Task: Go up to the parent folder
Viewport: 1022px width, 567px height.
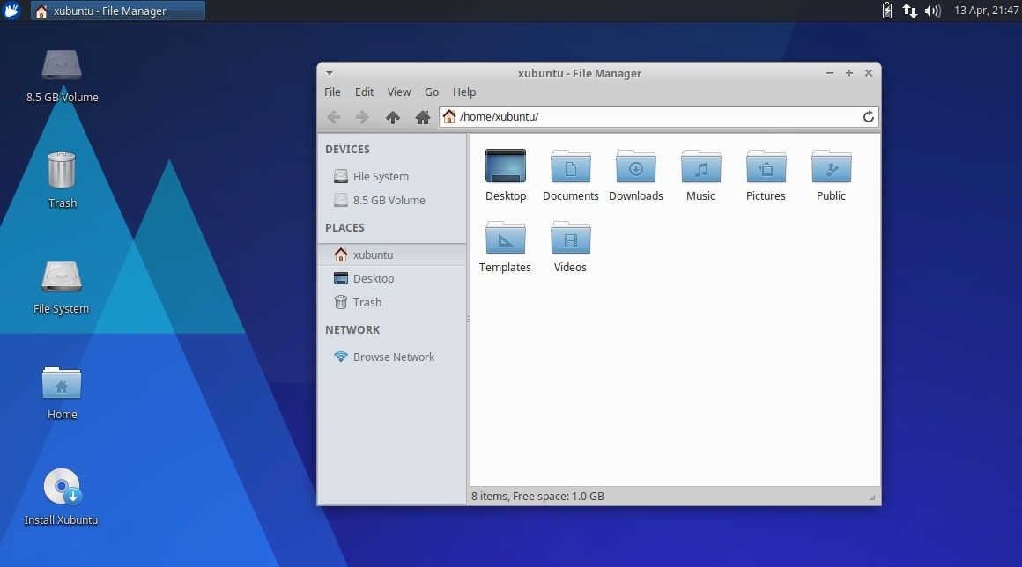Action: 393,117
